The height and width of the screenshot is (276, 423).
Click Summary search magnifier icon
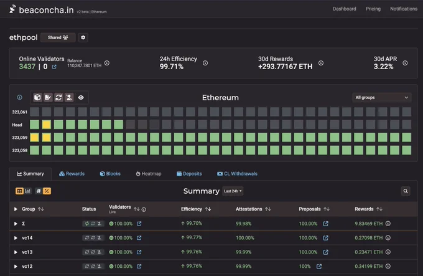406,191
